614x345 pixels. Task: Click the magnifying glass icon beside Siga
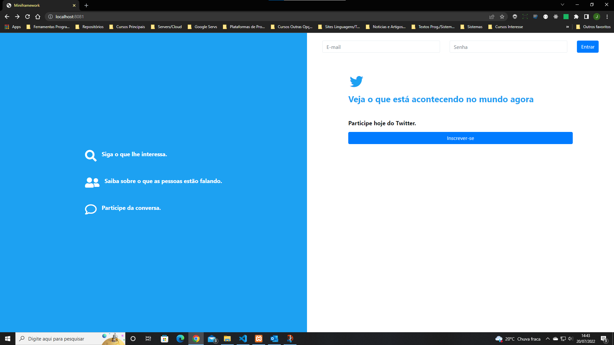coord(91,156)
